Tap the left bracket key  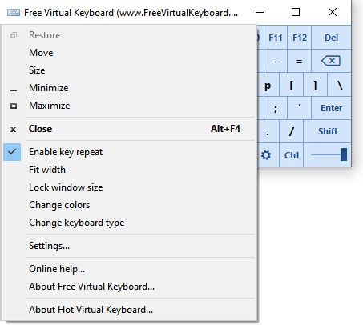click(292, 85)
